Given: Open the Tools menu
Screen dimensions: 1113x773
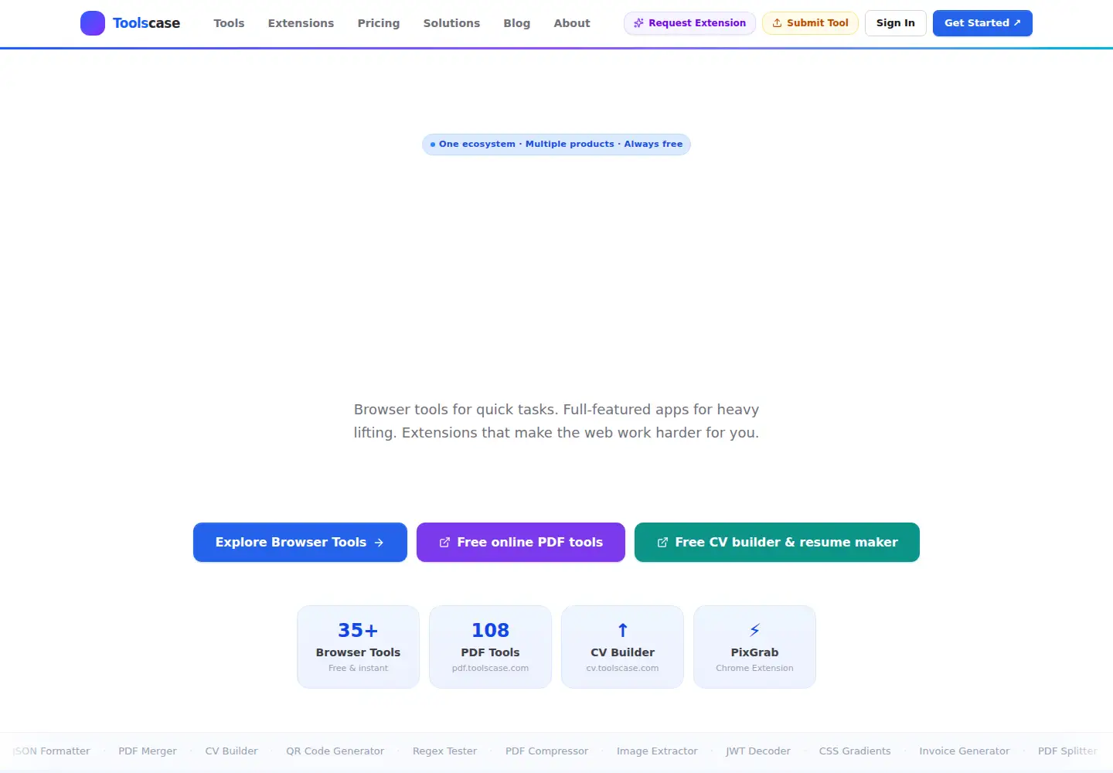Looking at the screenshot, I should (x=229, y=23).
